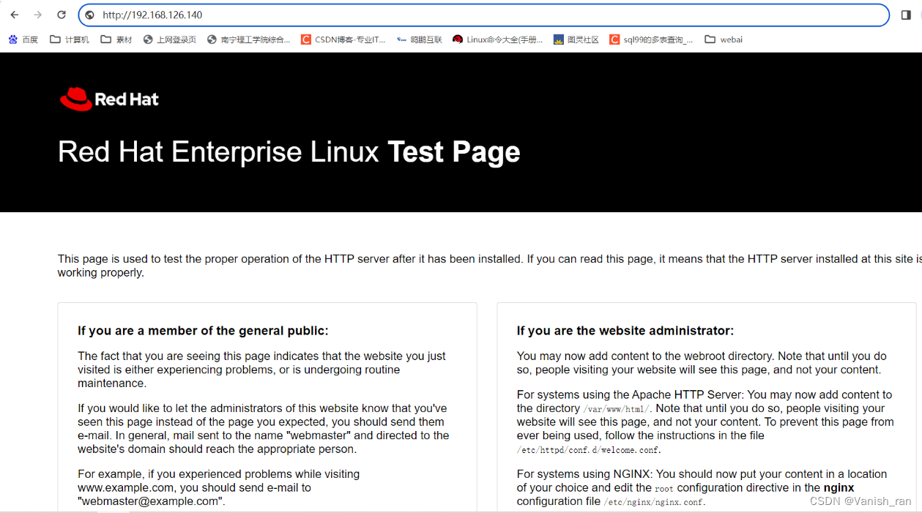The width and height of the screenshot is (922, 513).
Task: Click the bold 'nginx' word
Action: point(839,487)
